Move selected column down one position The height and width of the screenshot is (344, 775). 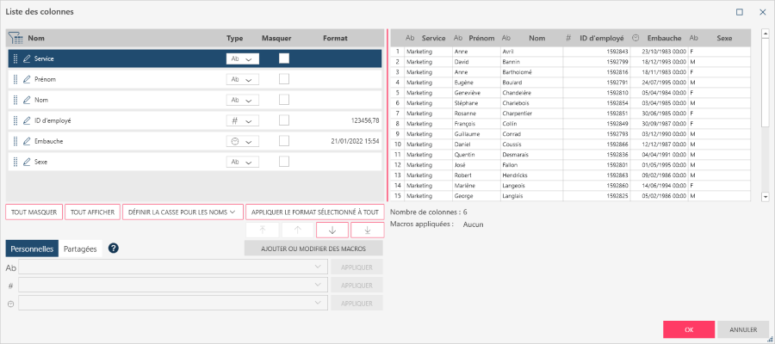tap(332, 230)
